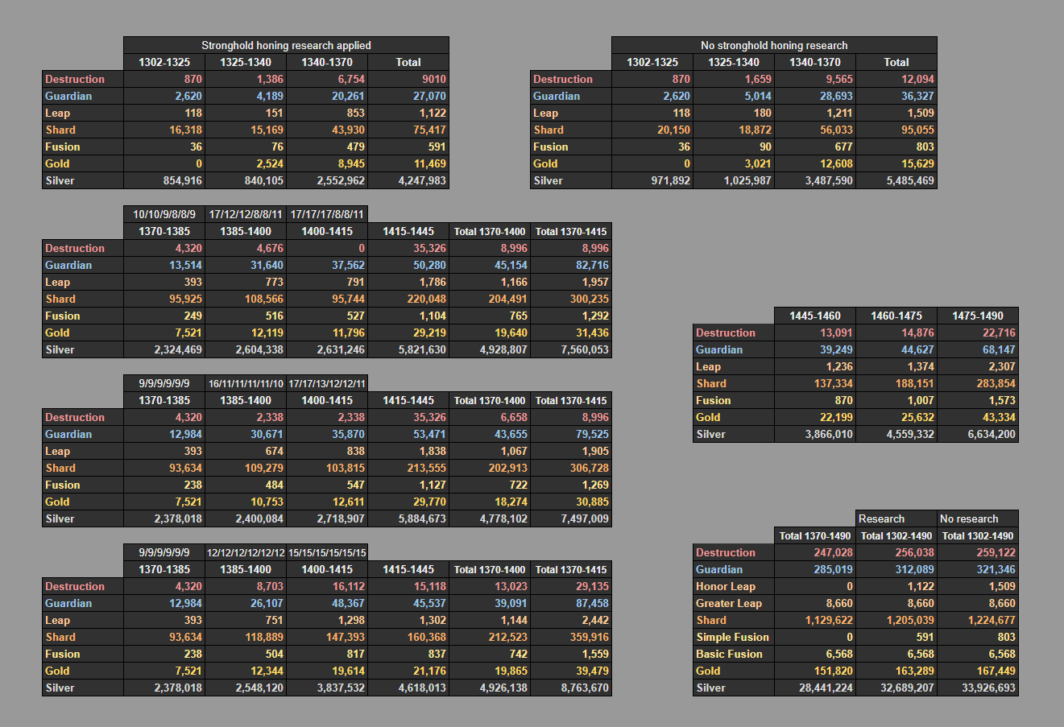The image size is (1064, 727).
Task: Click the "Simple Fusion" row label
Action: (733, 637)
